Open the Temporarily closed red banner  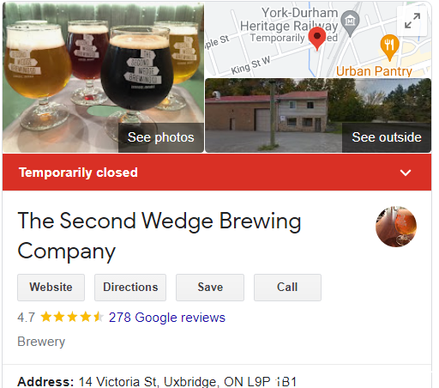(217, 173)
